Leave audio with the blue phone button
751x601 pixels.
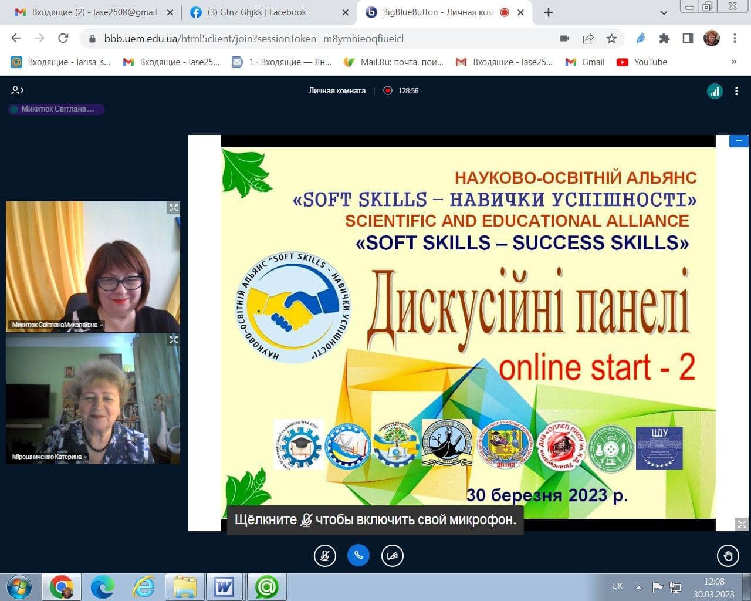pos(358,556)
